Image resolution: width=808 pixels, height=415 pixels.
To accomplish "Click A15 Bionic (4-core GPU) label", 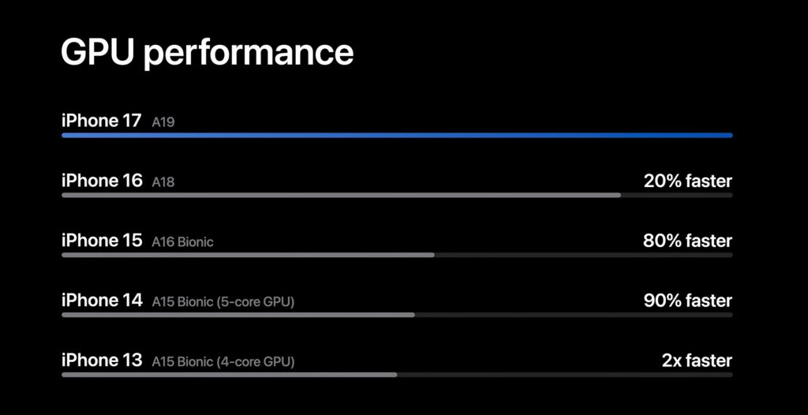I will pyautogui.click(x=223, y=362).
